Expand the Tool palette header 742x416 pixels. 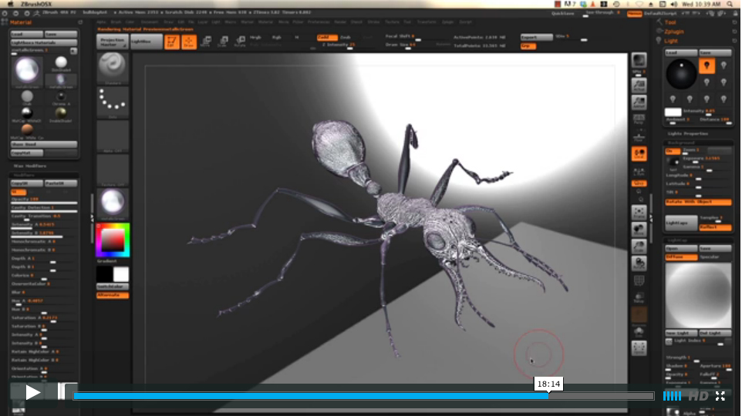click(x=670, y=22)
